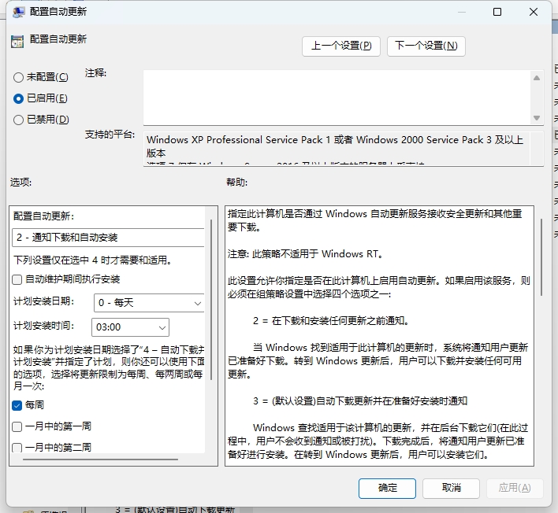Click the help text '注意: 此策略不适用于 Windows RT'

pos(305,254)
